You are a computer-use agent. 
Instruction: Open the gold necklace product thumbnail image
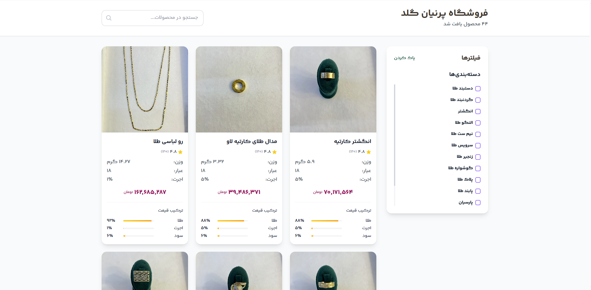click(x=145, y=90)
